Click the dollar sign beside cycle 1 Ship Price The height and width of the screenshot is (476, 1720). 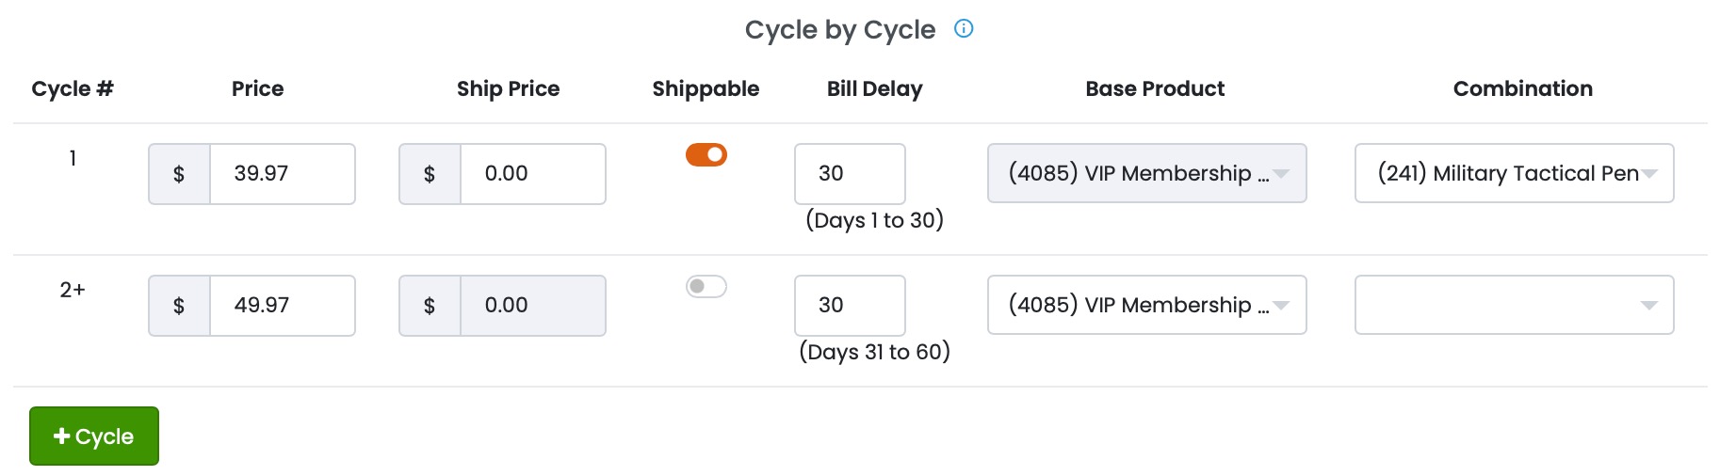pos(430,174)
